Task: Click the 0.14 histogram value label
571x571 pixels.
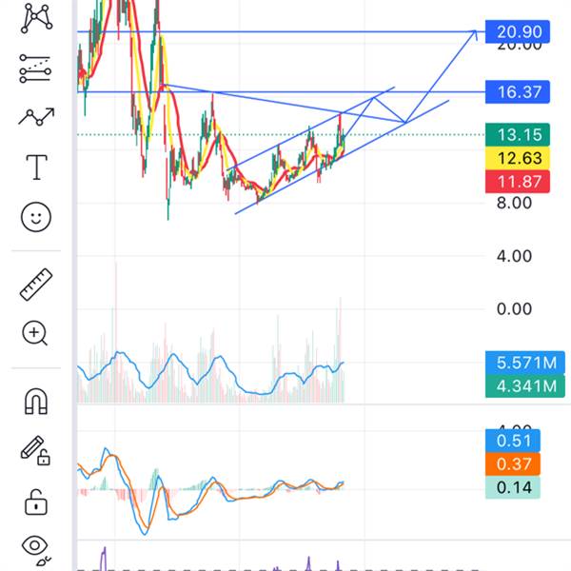Action: [x=513, y=487]
